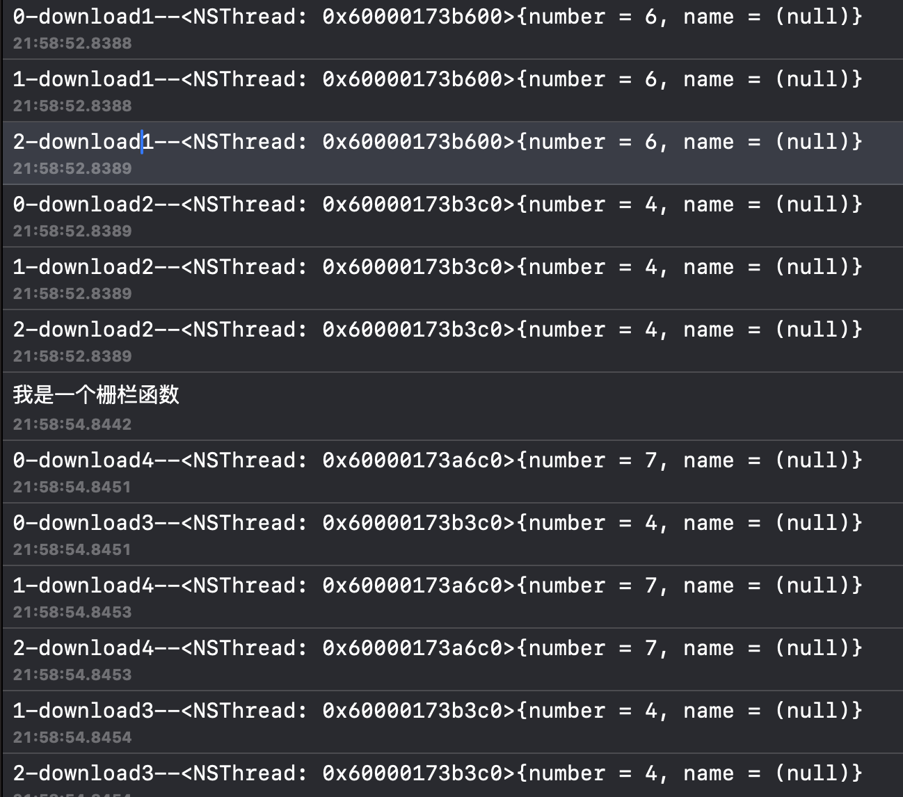
Task: Select the 0-download2 log line
Action: 438,204
